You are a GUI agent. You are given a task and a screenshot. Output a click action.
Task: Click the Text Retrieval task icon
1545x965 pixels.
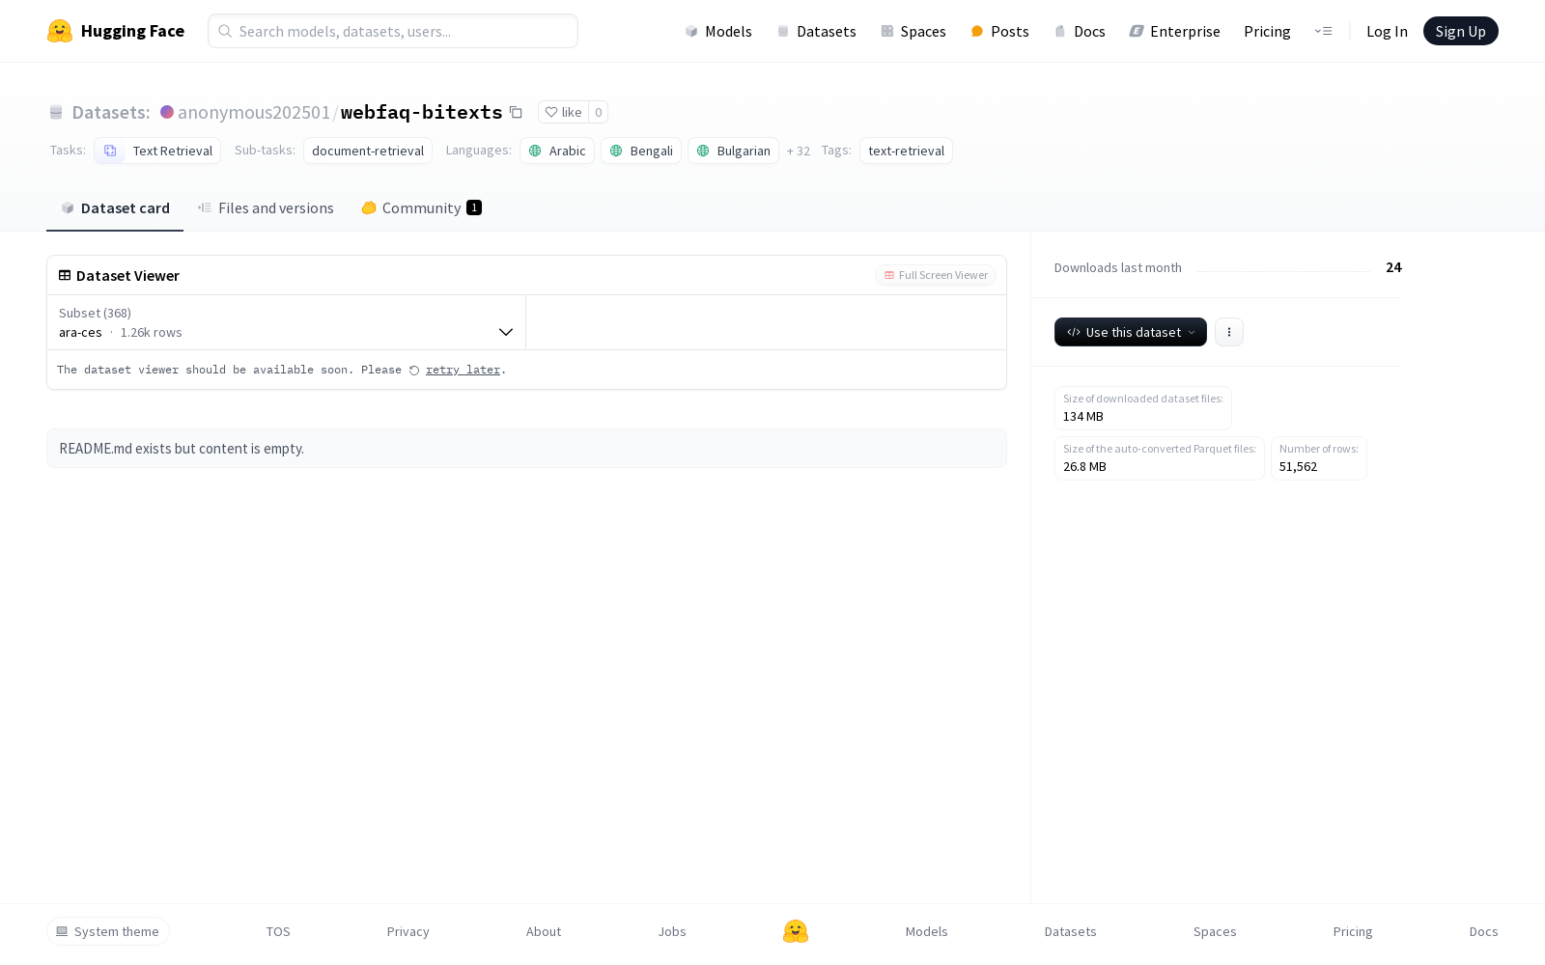click(x=110, y=151)
